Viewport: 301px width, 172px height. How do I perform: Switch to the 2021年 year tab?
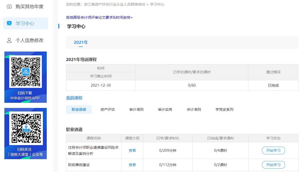[x=81, y=42]
